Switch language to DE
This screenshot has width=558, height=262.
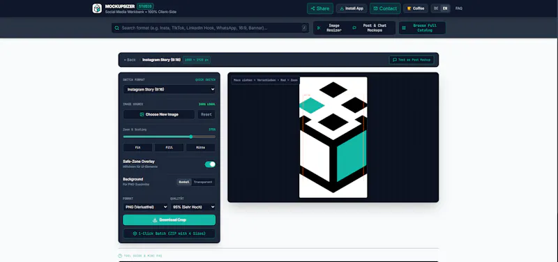point(436,8)
